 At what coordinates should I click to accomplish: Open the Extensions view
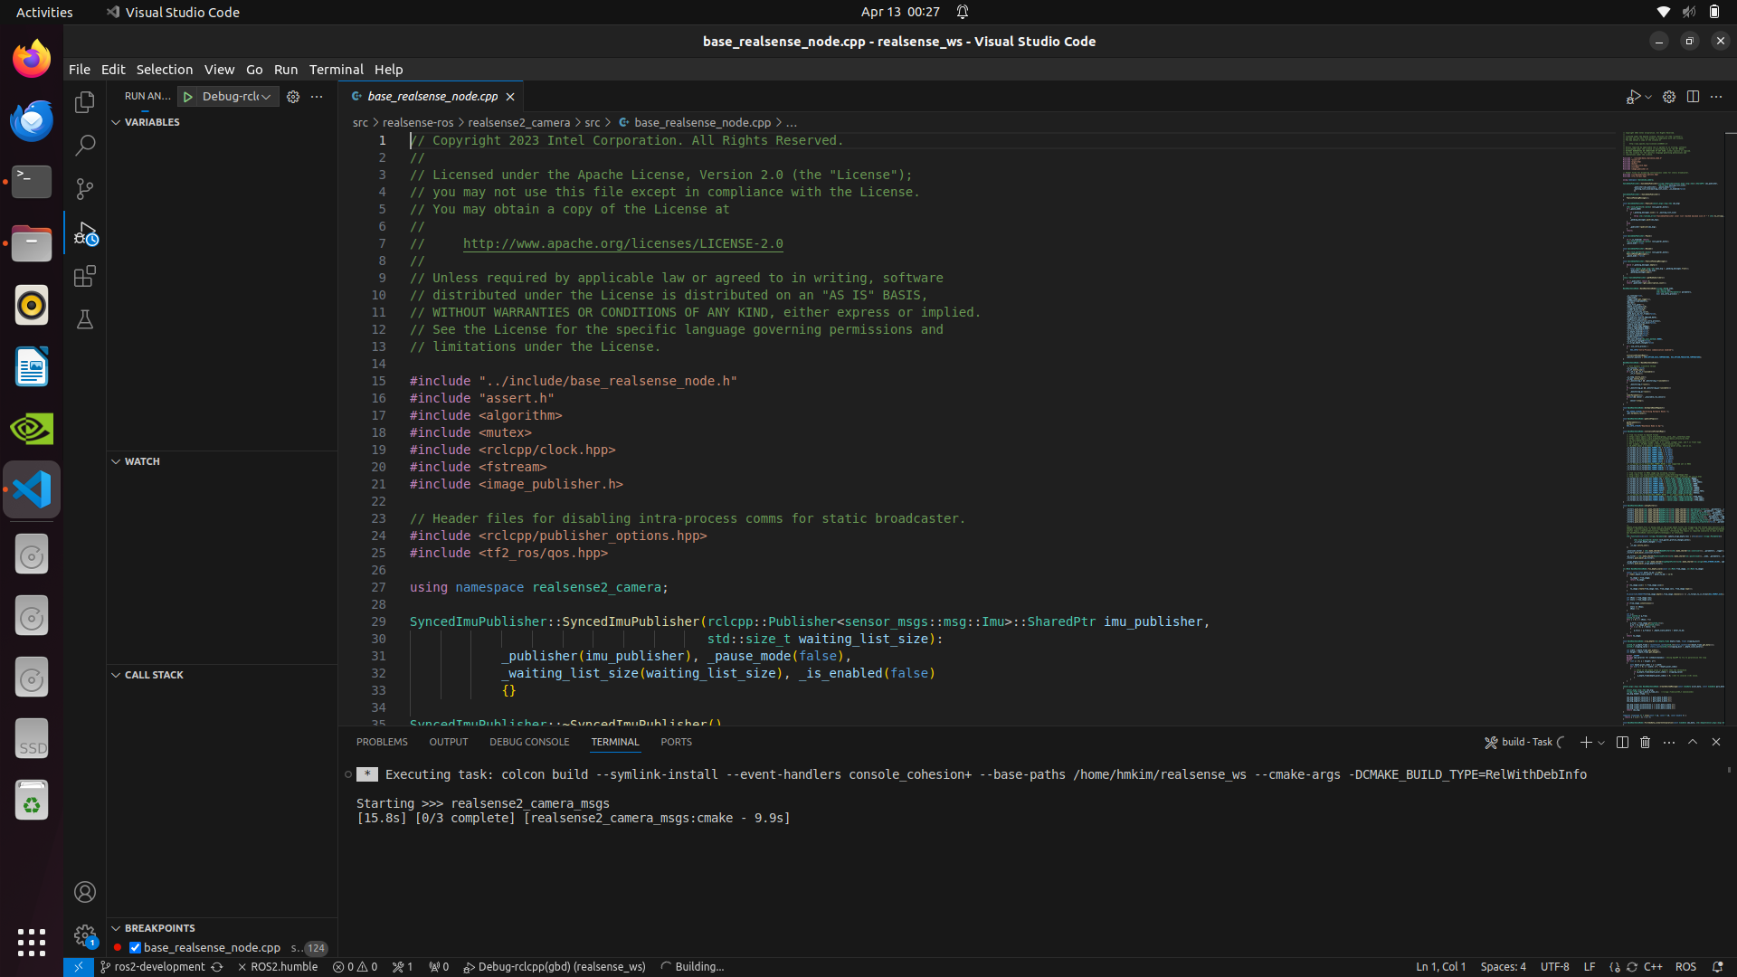point(85,276)
